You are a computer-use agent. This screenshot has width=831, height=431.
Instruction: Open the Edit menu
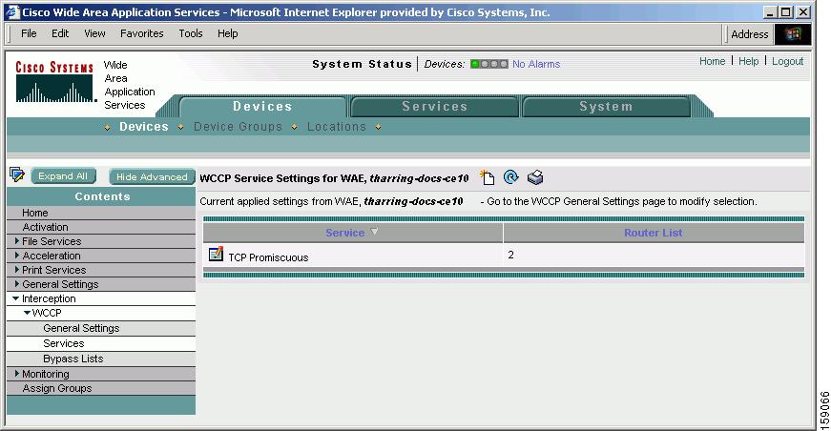[x=60, y=33]
